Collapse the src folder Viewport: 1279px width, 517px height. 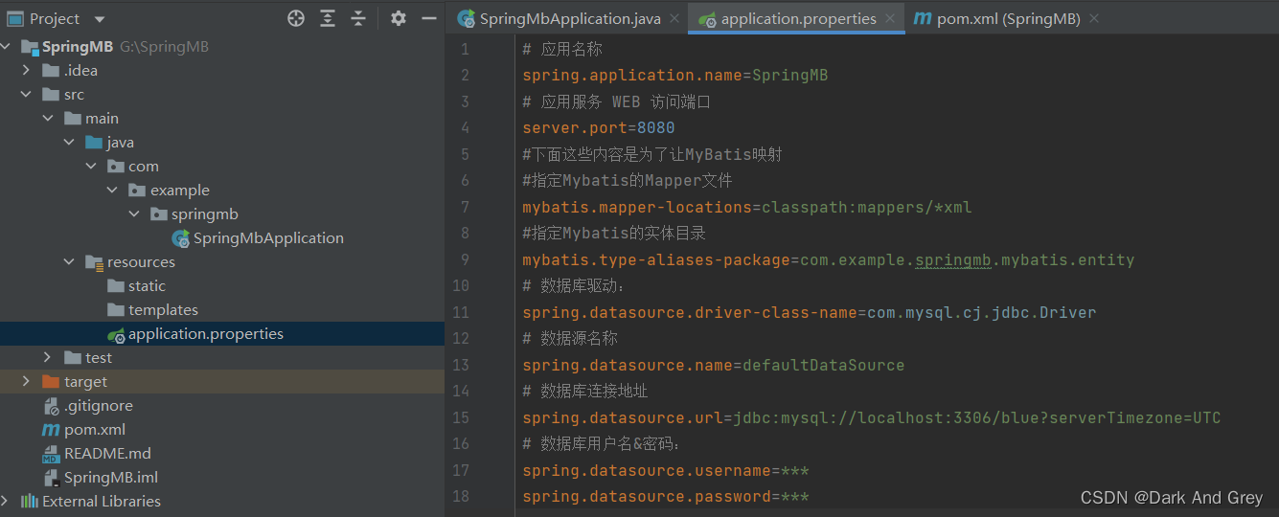point(27,95)
